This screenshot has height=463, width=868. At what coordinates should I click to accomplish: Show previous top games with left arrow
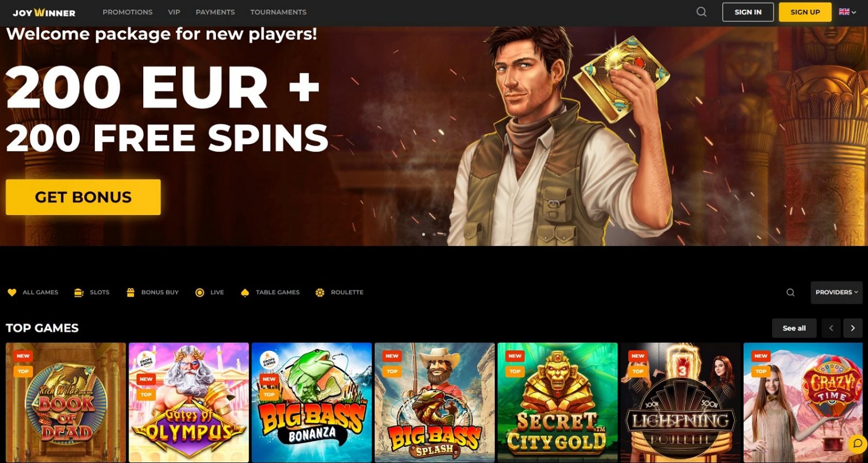[x=831, y=328]
